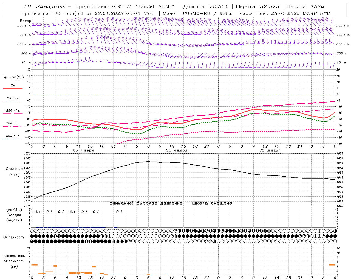
Task: Click the 'Тем-ра(°C)' temperature legend title
Action: (13, 77)
